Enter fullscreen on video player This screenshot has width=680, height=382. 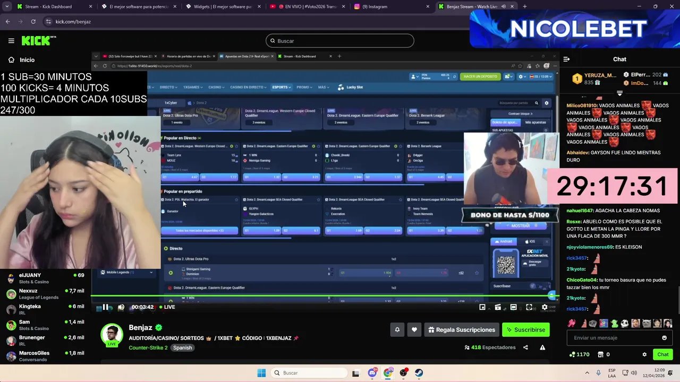(x=529, y=307)
